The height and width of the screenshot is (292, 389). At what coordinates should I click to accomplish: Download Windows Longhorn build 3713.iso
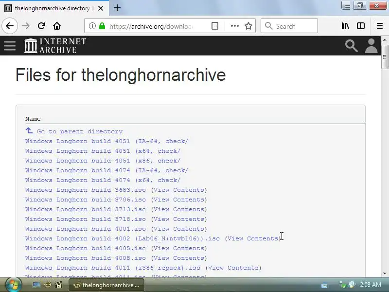tap(86, 209)
